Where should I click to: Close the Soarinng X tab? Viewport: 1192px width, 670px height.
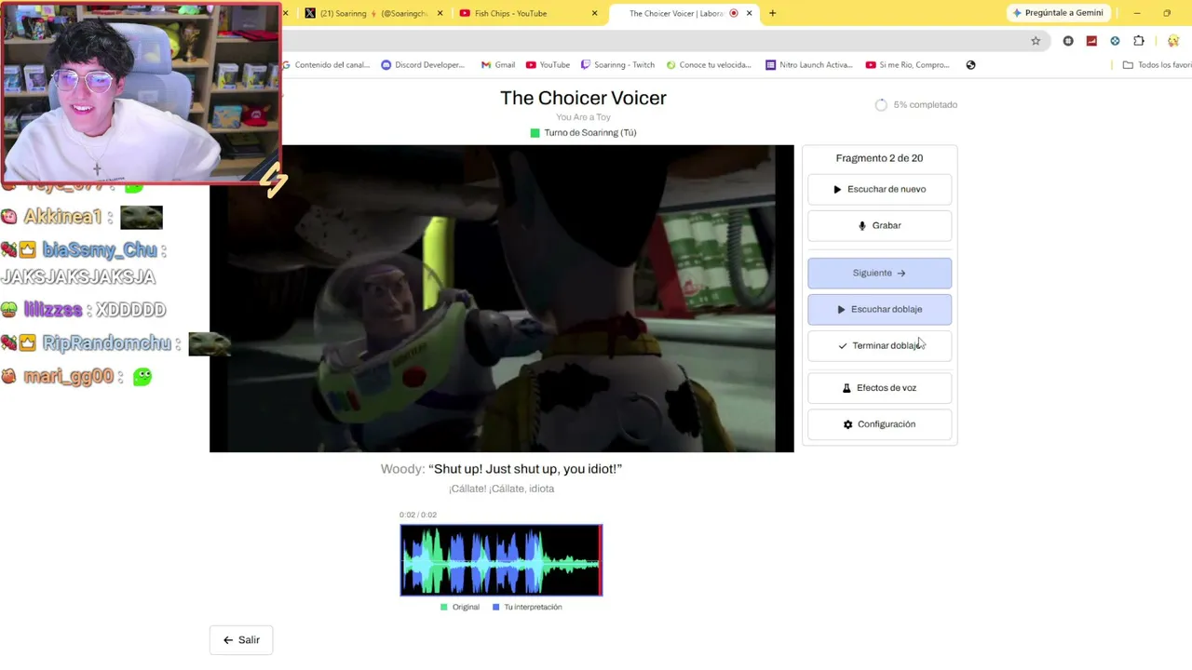440,13
